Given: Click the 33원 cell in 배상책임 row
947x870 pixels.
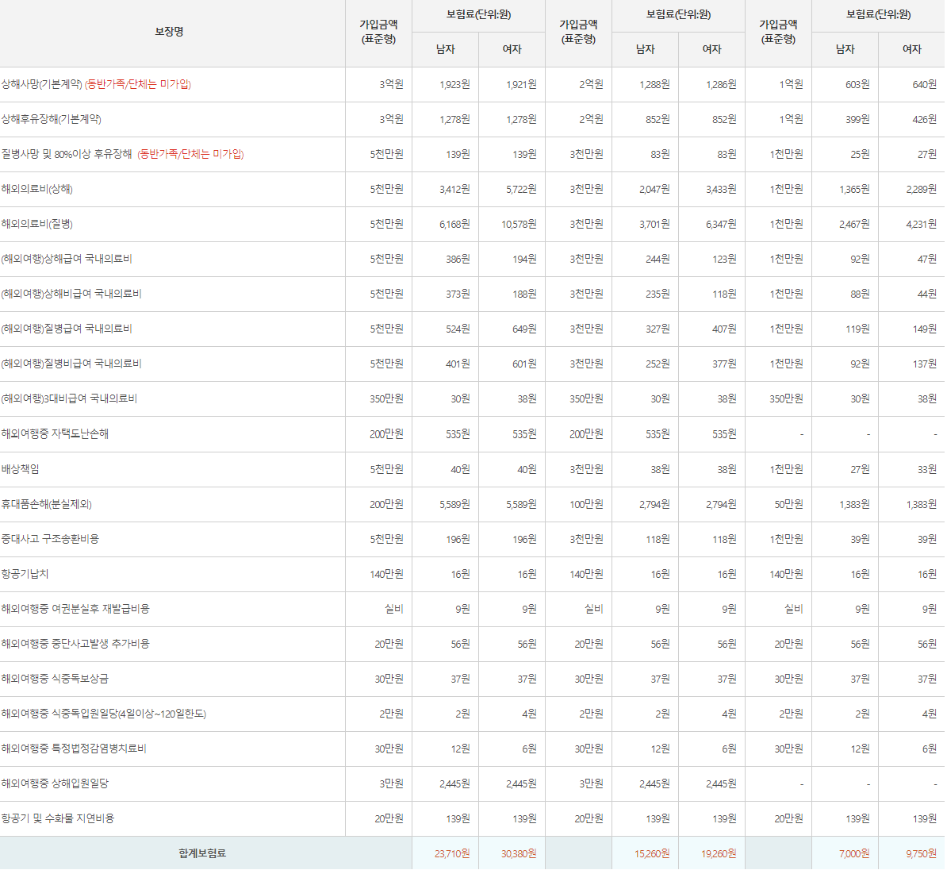Looking at the screenshot, I should (x=927, y=470).
